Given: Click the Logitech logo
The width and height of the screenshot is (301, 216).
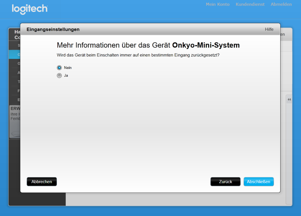Looking at the screenshot, I should (x=30, y=9).
